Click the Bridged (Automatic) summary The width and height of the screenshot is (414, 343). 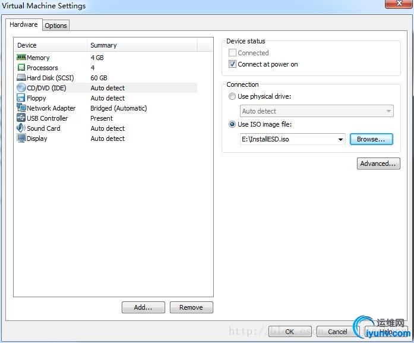(x=119, y=108)
